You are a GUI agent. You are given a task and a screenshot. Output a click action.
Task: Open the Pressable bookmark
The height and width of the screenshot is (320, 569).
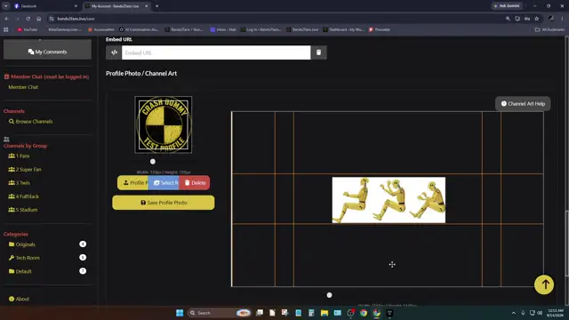pyautogui.click(x=380, y=29)
